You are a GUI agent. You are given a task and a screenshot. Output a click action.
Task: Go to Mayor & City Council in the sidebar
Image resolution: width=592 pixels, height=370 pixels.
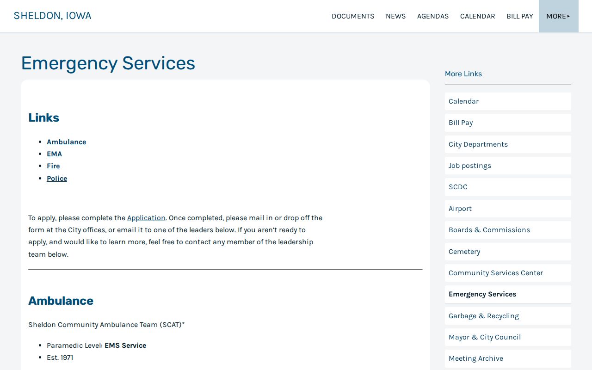pyautogui.click(x=508, y=337)
